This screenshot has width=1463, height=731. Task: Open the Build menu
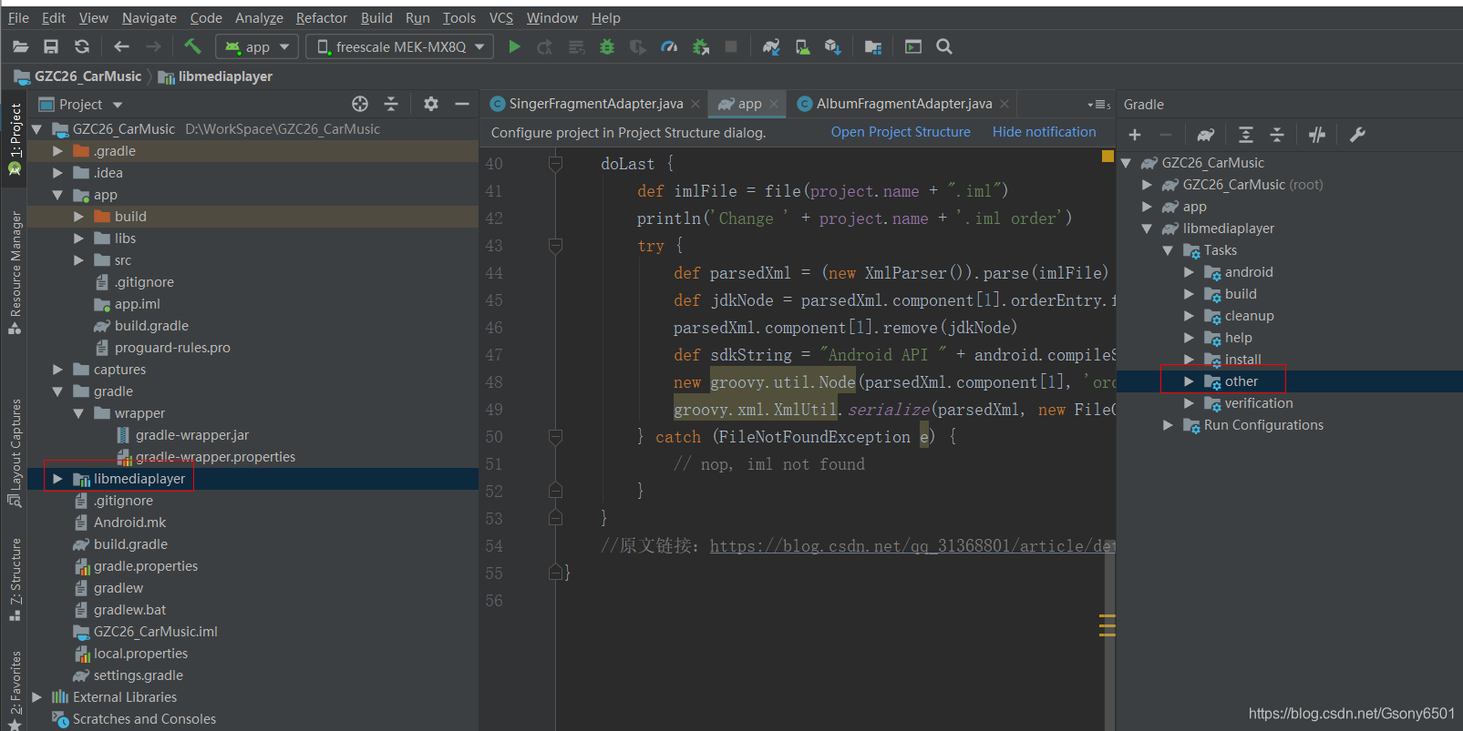coord(376,18)
